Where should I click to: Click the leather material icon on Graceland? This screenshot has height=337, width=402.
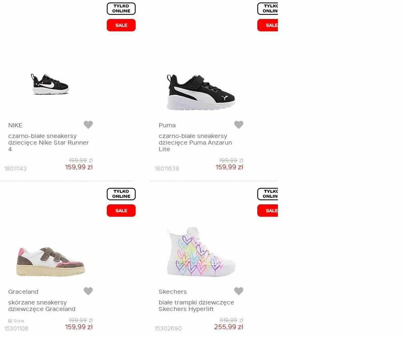pos(10,321)
